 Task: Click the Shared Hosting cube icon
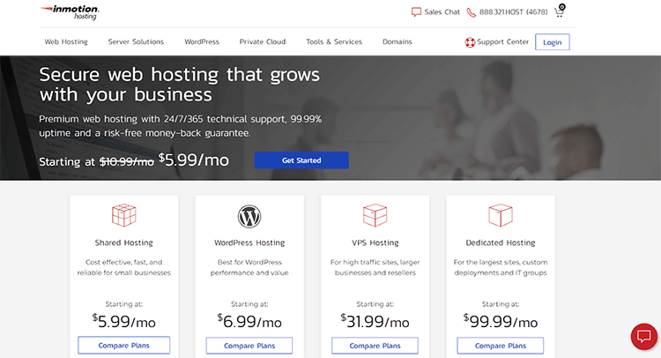coord(123,215)
